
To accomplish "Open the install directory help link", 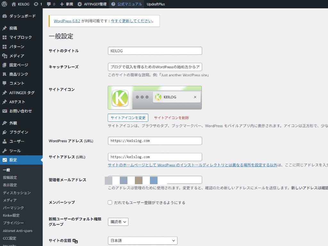I will [193, 165].
